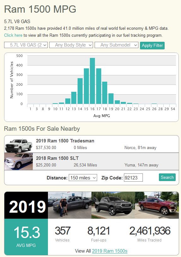The image size is (181, 257).
Task: Click the 'Norco, 81m away' text
Action: pyautogui.click(x=140, y=148)
